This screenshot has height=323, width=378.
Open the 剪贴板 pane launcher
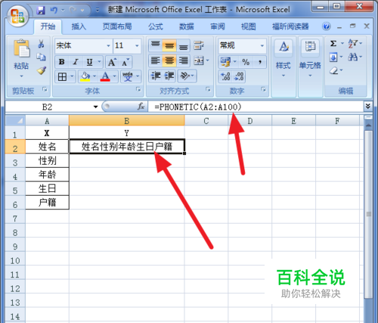pos(45,89)
